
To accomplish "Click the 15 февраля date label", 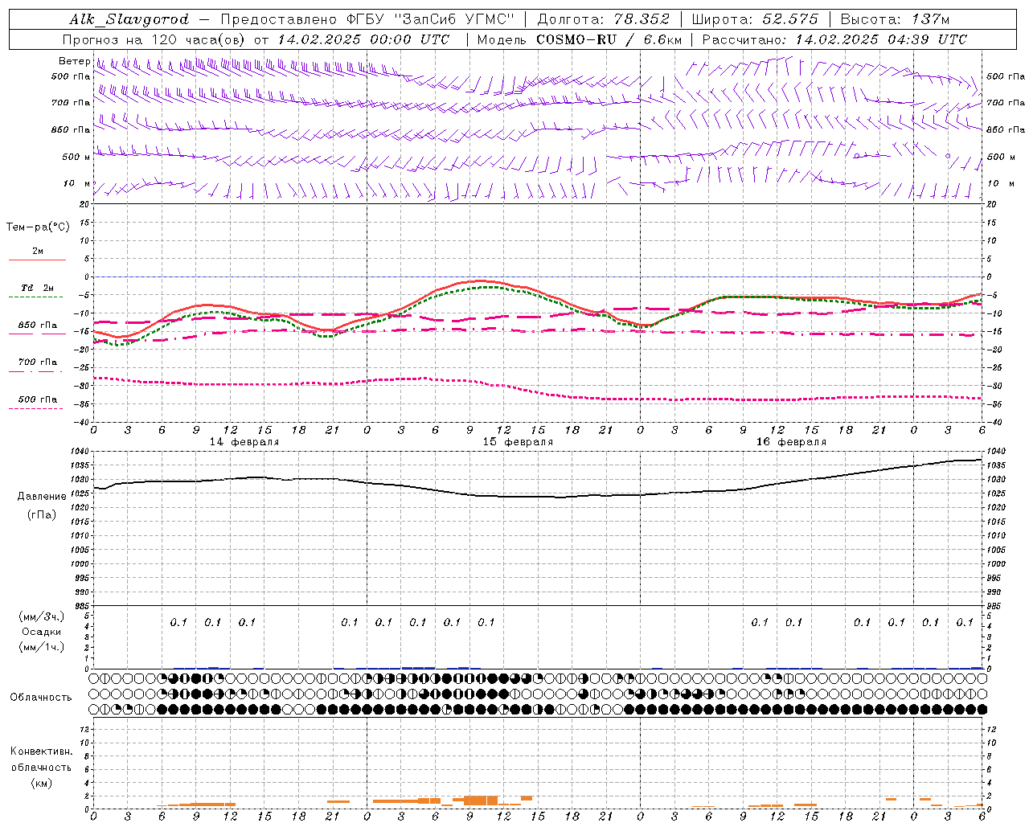I will pos(518,442).
